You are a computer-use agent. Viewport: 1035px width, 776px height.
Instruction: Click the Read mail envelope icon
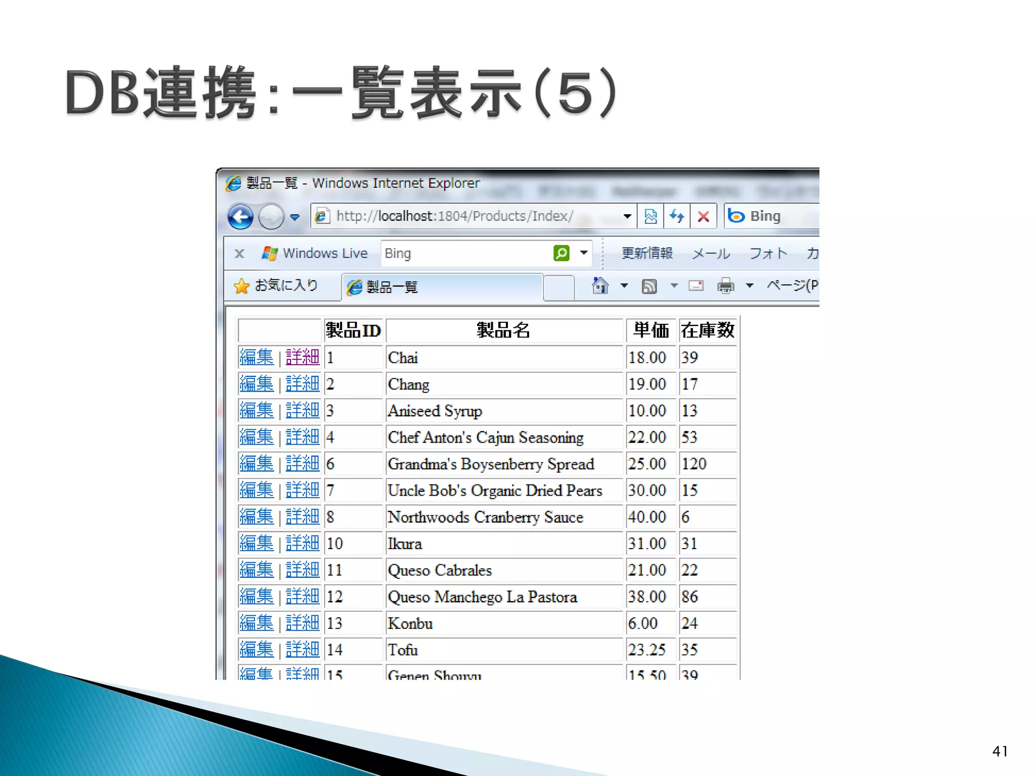click(696, 286)
